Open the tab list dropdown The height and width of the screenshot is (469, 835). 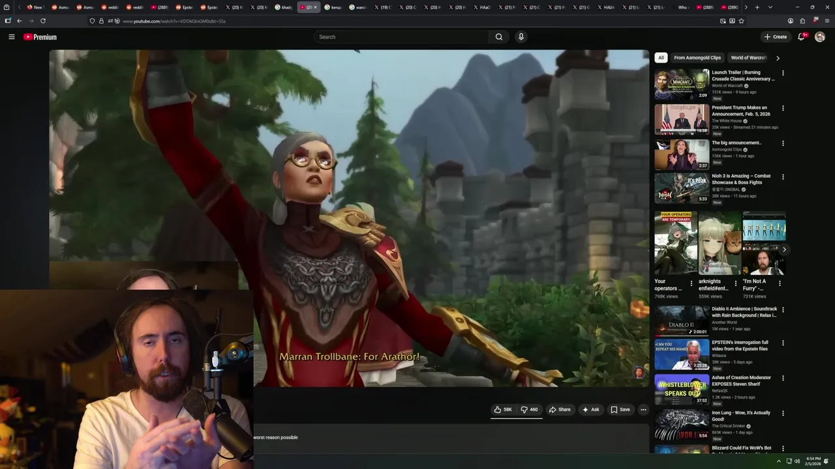point(770,7)
